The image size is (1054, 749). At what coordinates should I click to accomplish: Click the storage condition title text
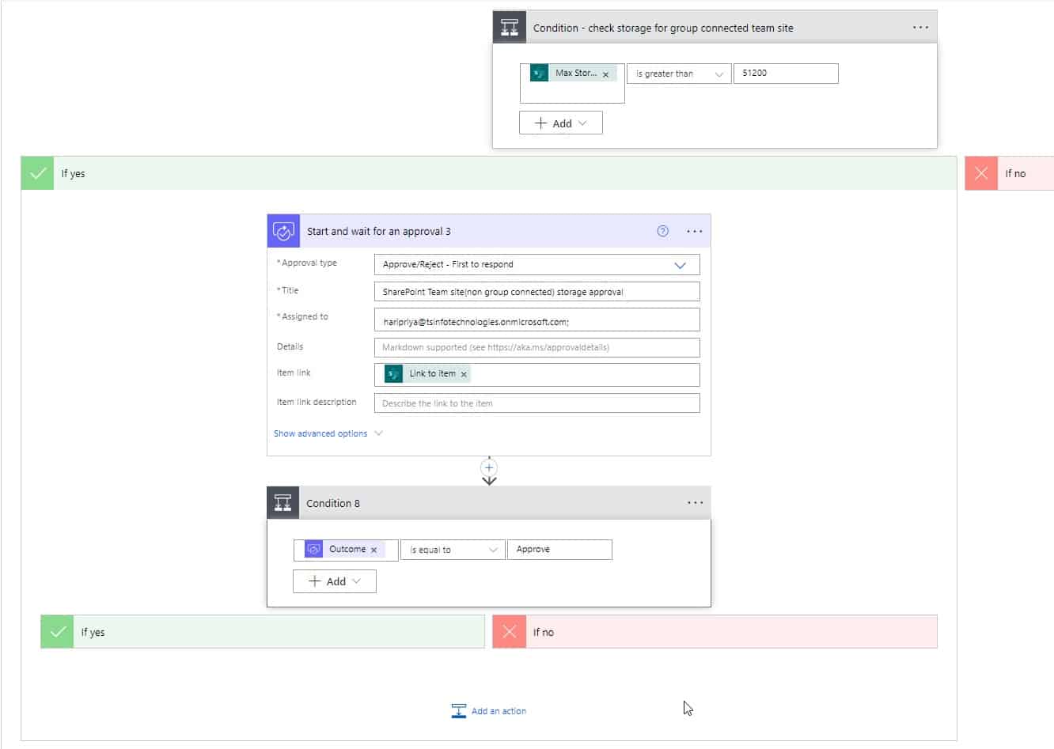(x=663, y=28)
